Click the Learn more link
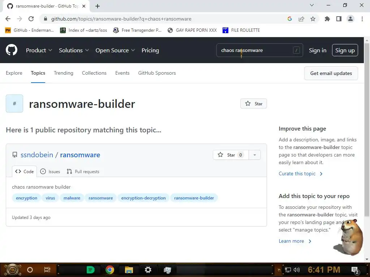 click(x=295, y=241)
